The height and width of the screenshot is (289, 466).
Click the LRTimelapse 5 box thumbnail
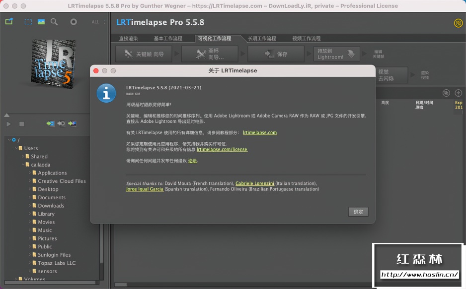coord(54,64)
